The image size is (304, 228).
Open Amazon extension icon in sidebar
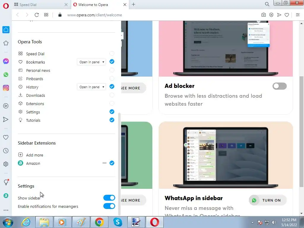tap(6, 196)
